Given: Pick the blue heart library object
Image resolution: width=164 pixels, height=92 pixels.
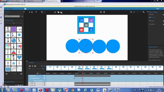Looking at the screenshot, I should (x=19, y=57).
